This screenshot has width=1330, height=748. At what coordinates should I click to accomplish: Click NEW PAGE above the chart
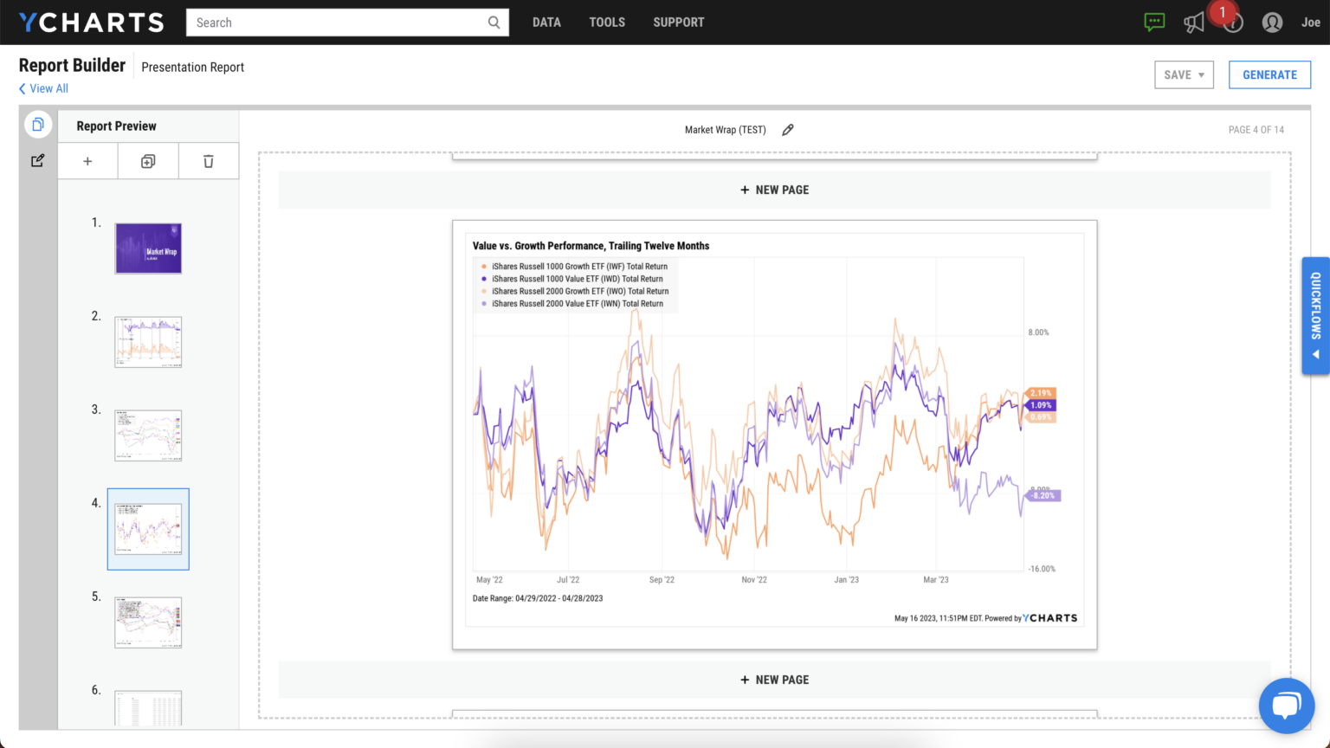(x=774, y=190)
